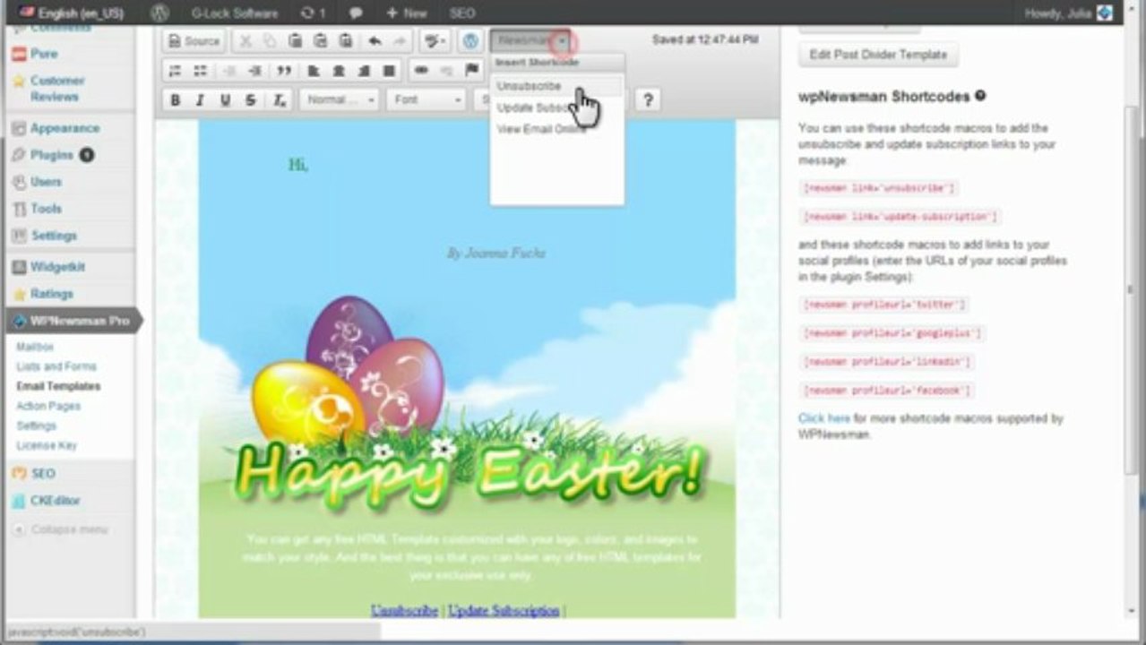Open the New menu in admin bar
The width and height of the screenshot is (1146, 645).
[x=407, y=13]
